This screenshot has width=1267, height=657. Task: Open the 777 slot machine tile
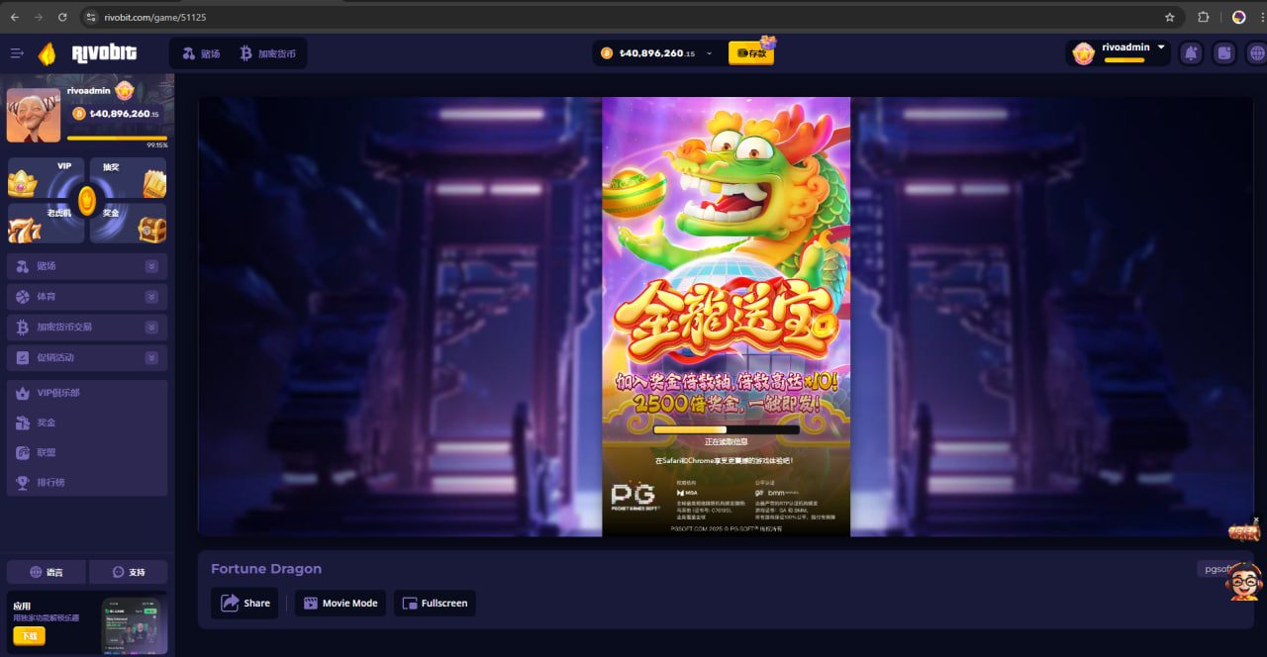47,224
